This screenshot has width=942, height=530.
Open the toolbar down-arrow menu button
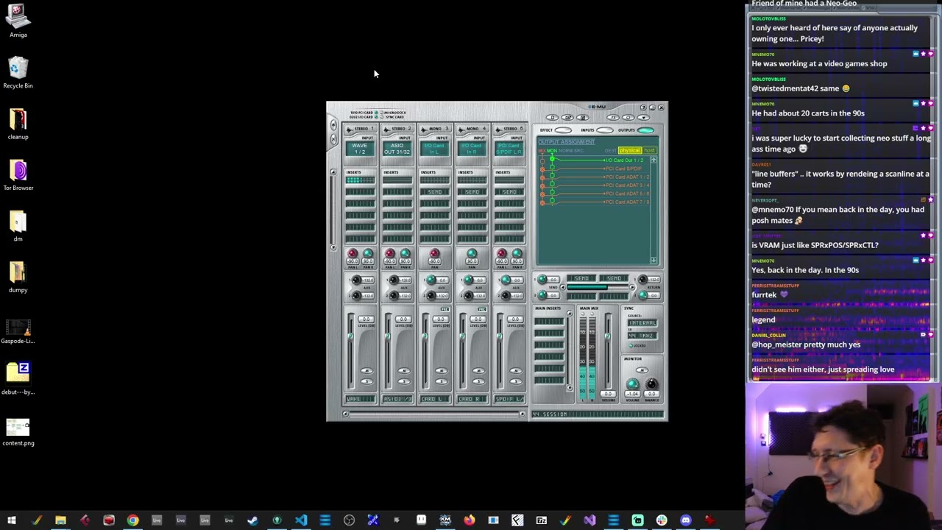coord(643,118)
